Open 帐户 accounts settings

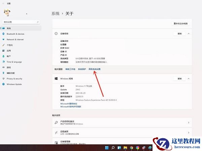pos(7,56)
